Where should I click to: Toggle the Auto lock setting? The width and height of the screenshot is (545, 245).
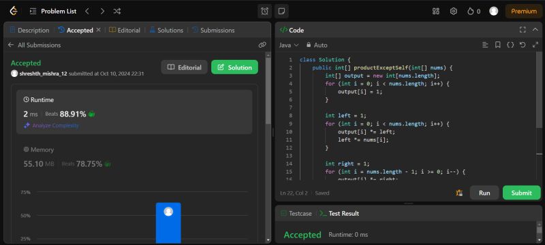pos(317,45)
